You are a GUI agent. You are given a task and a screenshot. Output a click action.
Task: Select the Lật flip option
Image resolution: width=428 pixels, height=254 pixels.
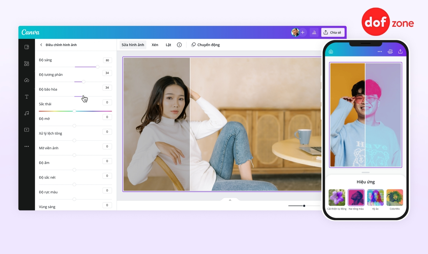point(168,45)
